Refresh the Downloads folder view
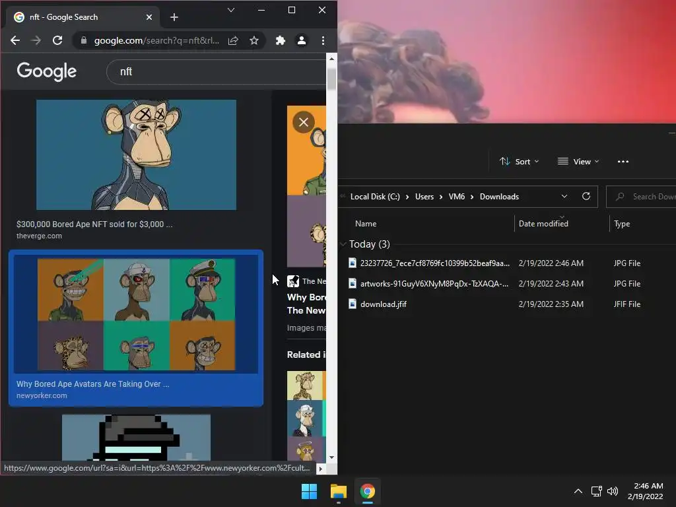Image resolution: width=676 pixels, height=507 pixels. pyautogui.click(x=586, y=197)
